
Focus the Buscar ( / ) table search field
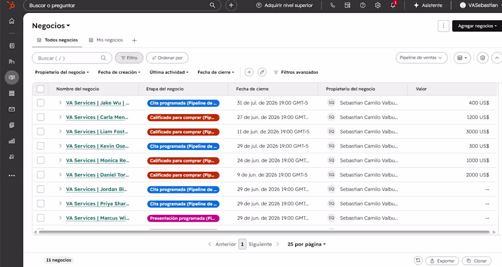72,58
